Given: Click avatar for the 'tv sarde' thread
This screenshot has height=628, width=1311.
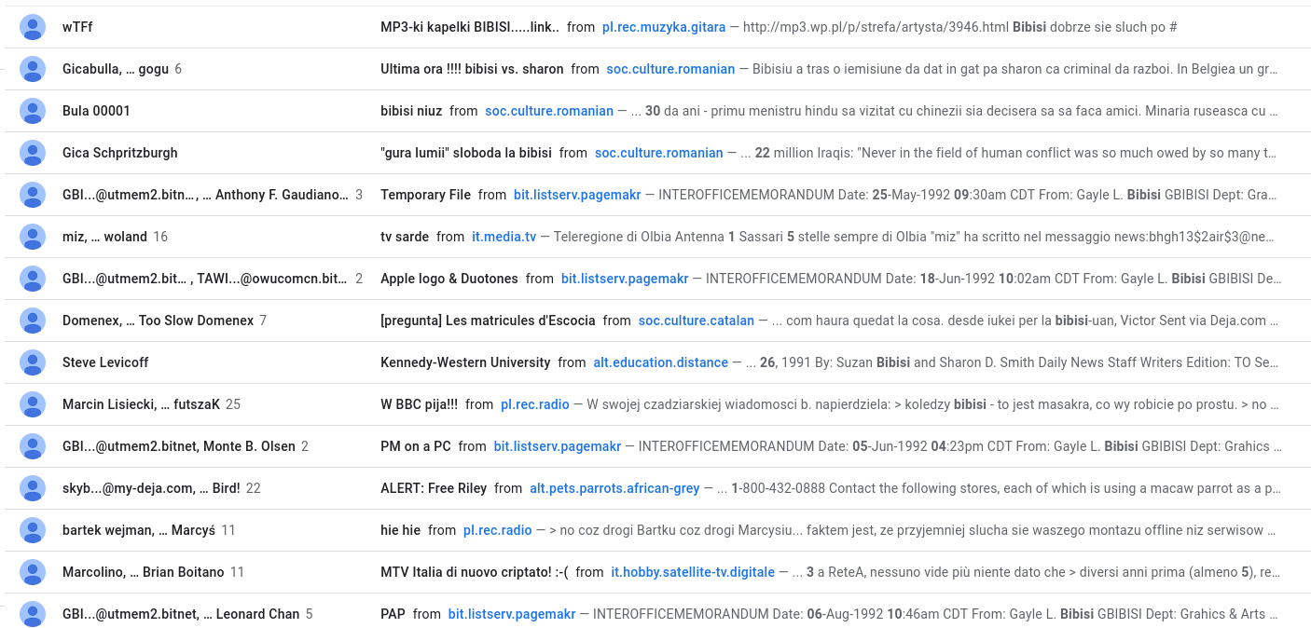Looking at the screenshot, I should 33,237.
